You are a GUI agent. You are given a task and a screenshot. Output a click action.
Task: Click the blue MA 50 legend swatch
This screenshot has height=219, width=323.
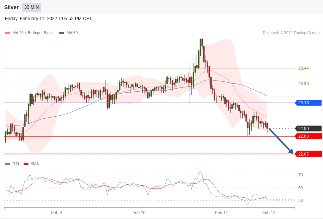pyautogui.click(x=62, y=33)
